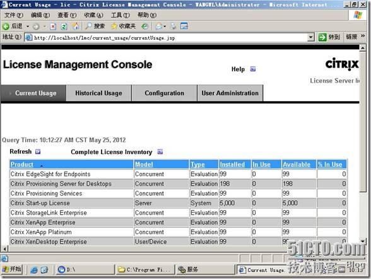Image resolution: width=371 pixels, height=279 pixels.
Task: Select the Current Usage tab
Action: (x=33, y=93)
